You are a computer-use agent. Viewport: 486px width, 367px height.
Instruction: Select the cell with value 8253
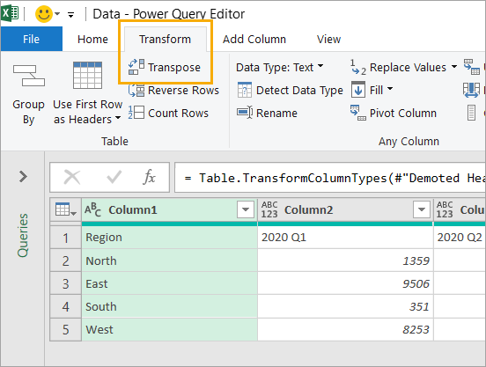[345, 329]
